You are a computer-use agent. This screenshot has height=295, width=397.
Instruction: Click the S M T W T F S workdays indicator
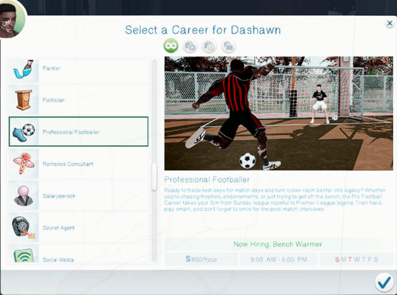356,260
